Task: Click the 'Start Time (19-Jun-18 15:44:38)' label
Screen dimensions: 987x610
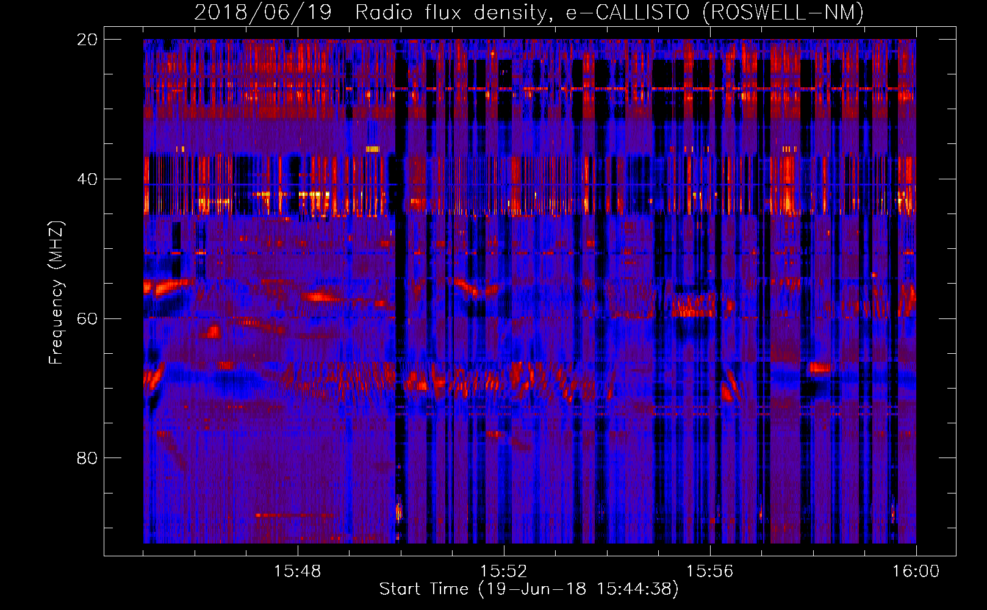Action: [529, 589]
